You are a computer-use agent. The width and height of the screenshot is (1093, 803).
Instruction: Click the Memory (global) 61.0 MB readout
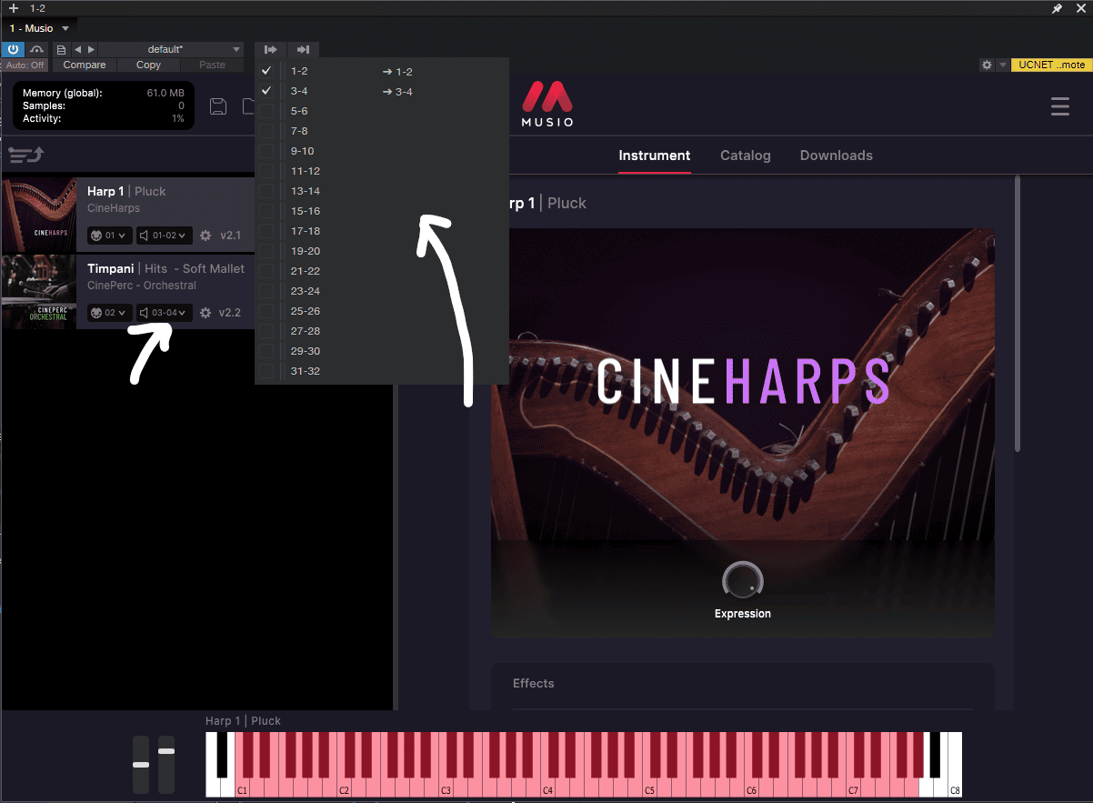(104, 93)
